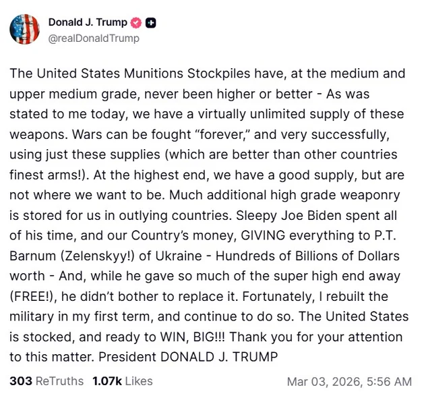Click the black plus badge beside the name
Viewport: 424px width, 396px height.
pyautogui.click(x=151, y=23)
